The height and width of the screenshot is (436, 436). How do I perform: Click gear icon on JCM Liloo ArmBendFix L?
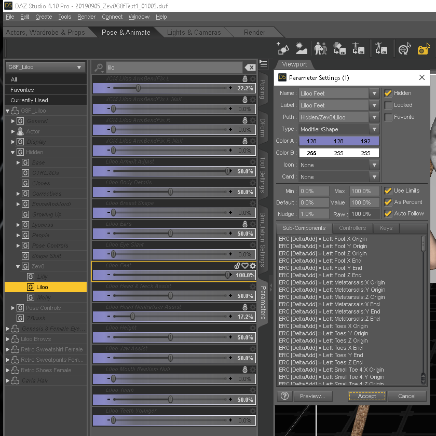click(252, 79)
